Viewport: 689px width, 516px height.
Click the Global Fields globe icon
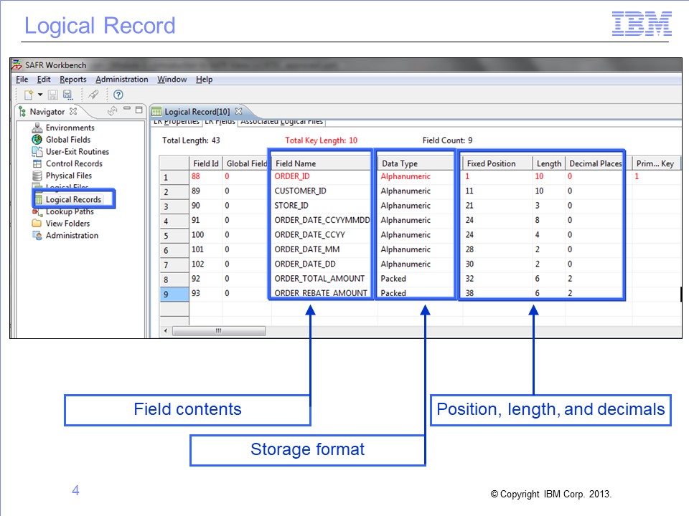pos(37,140)
